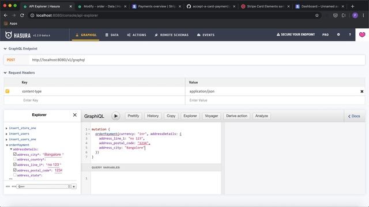Switch to Stripe Card Elements browser tab
The image size is (369, 207).
[x=265, y=6]
